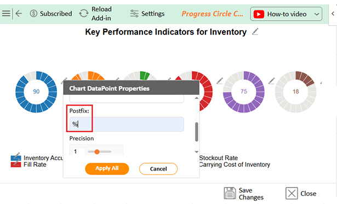337x204 pixels.
Task: Click the dialog scroll down arrow
Action: [x=196, y=152]
